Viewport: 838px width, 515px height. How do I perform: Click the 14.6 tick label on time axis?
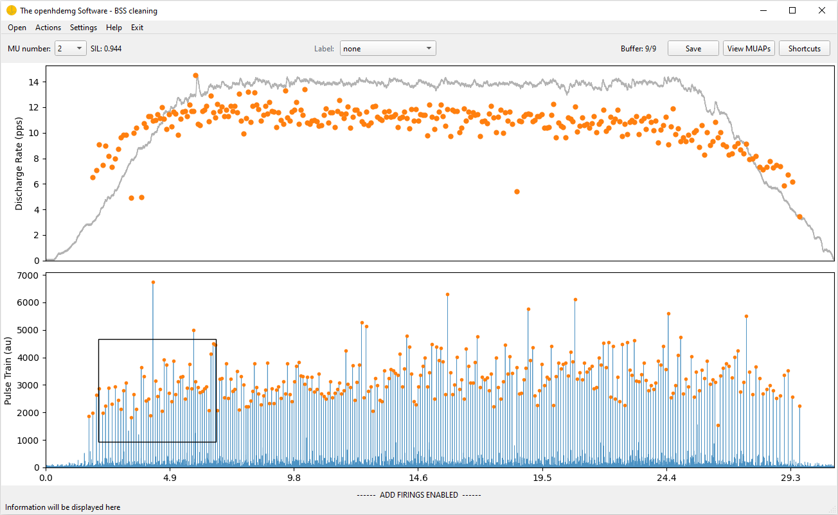(x=418, y=478)
